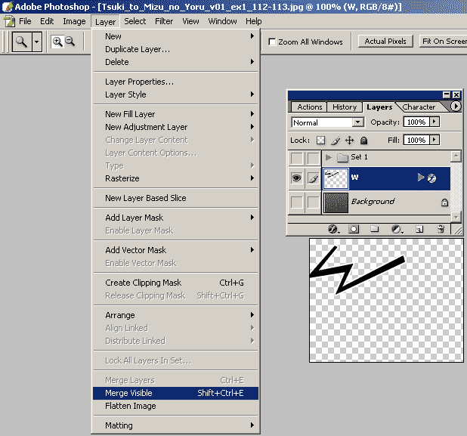Click the Layers list scroll down arrow
467x436 pixels.
[456, 217]
